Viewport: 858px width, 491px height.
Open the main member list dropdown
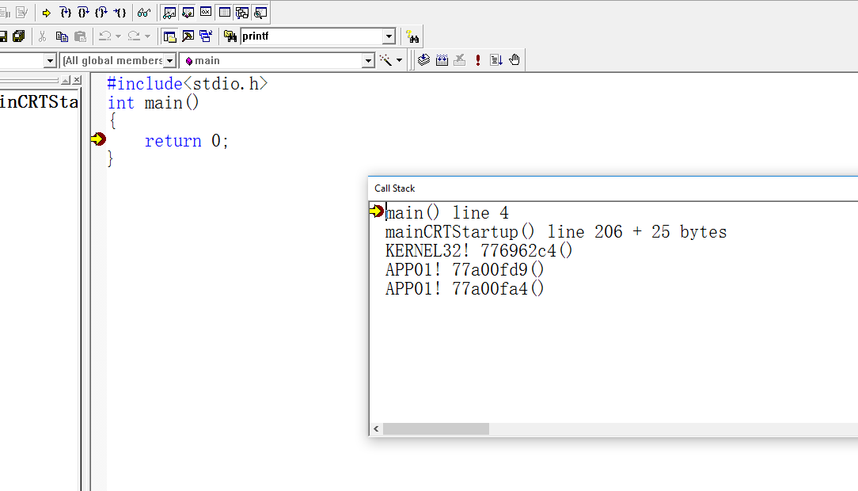[368, 60]
